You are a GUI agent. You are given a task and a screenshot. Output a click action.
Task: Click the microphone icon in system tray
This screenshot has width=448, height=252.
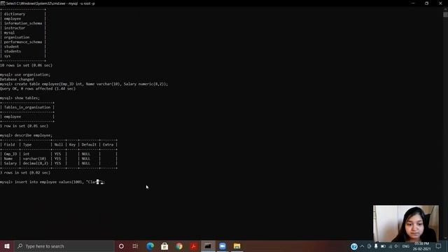tap(376, 246)
